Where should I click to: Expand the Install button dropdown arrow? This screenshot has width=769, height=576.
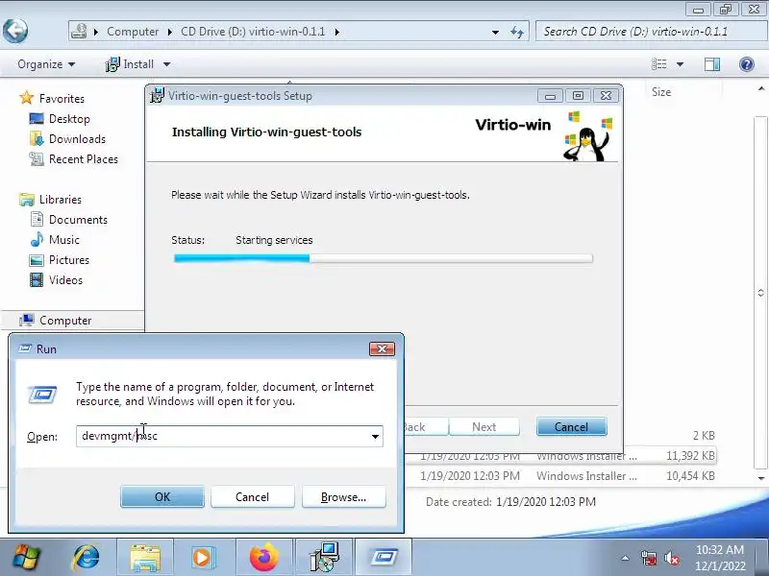166,64
